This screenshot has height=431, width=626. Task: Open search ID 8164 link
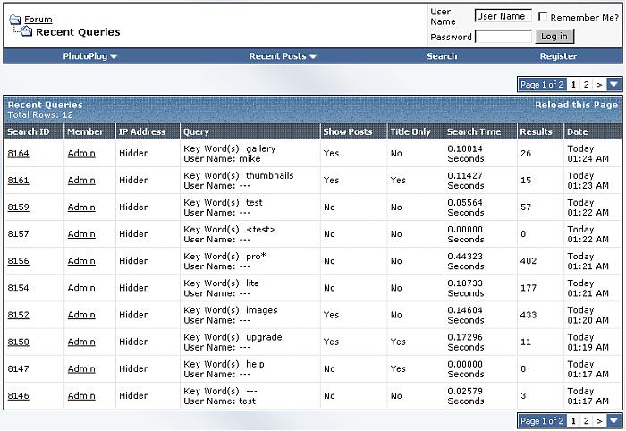(18, 154)
